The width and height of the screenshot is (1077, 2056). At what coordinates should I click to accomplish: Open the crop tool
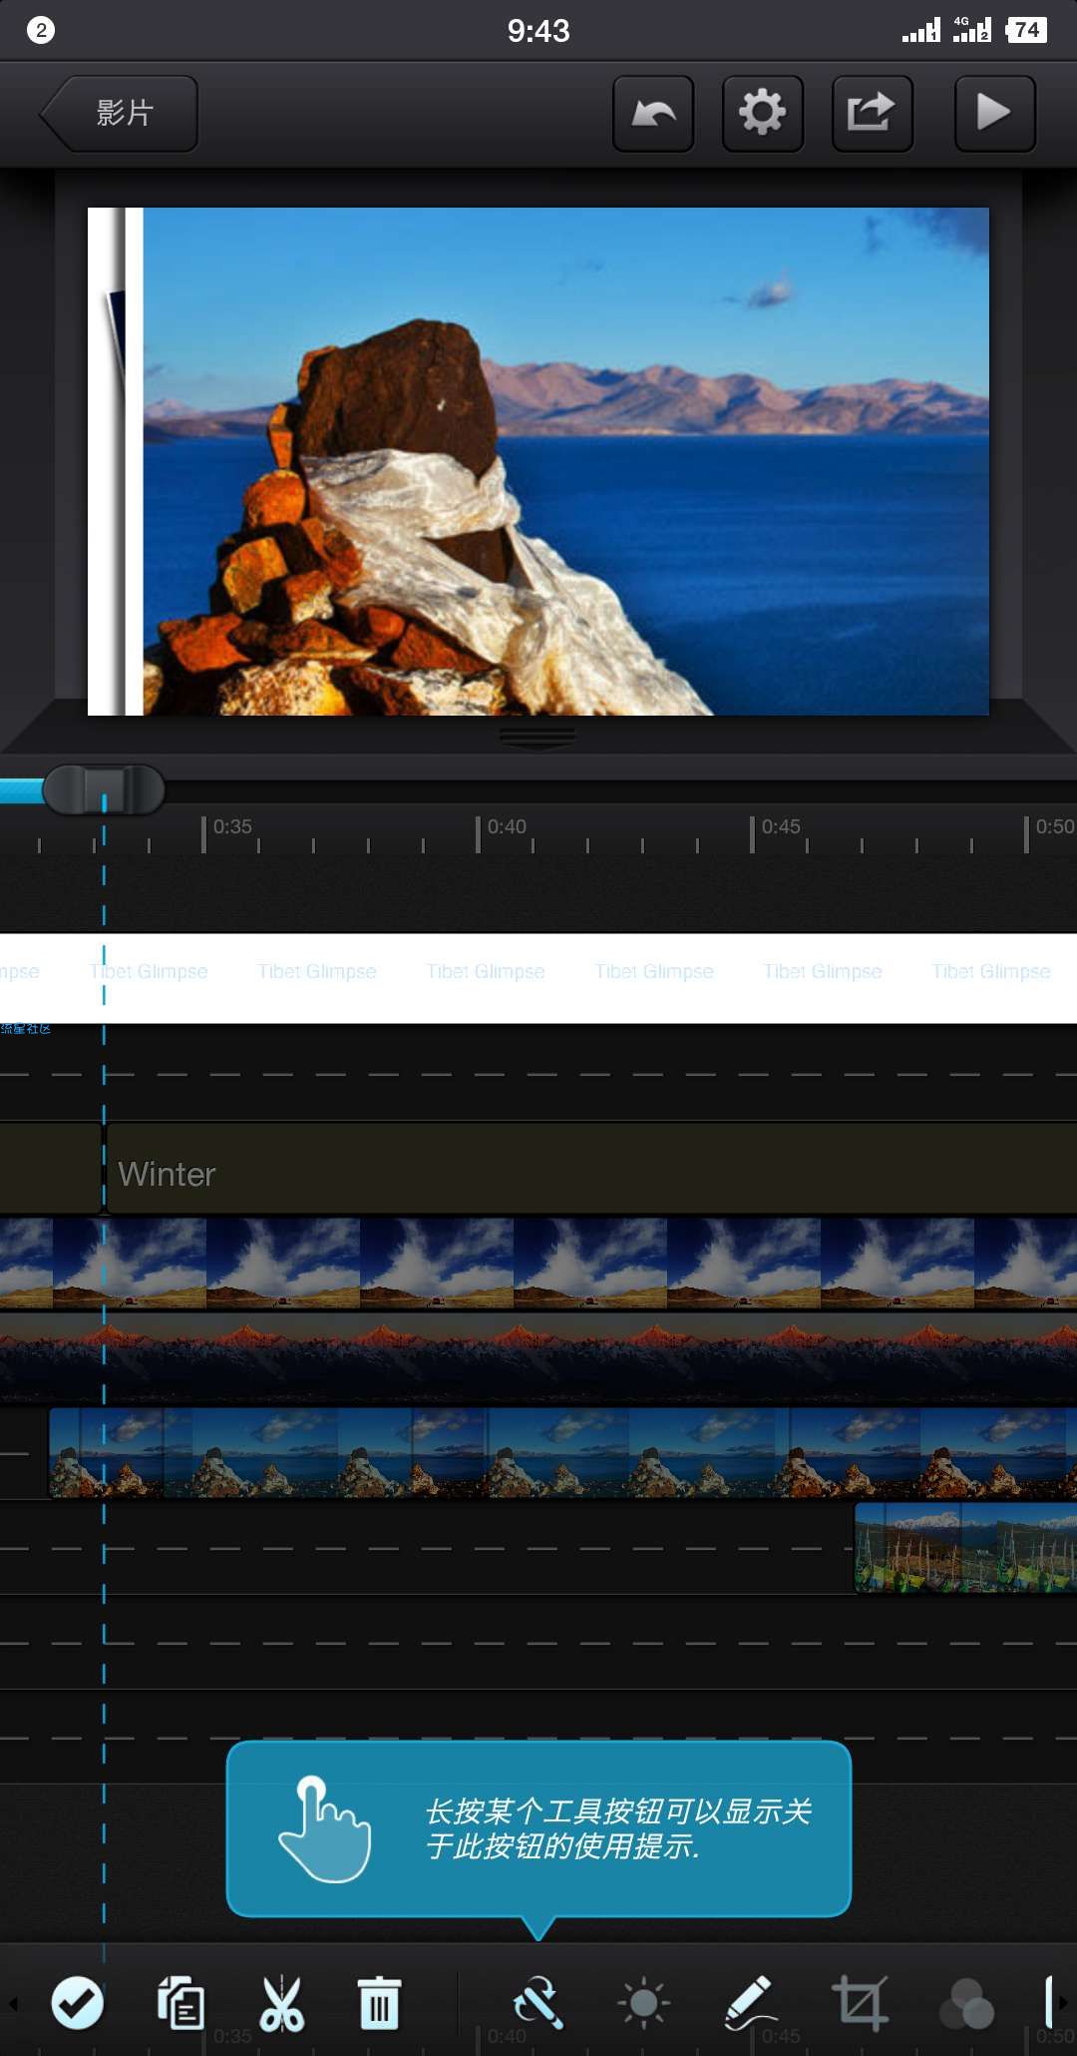[x=860, y=2002]
